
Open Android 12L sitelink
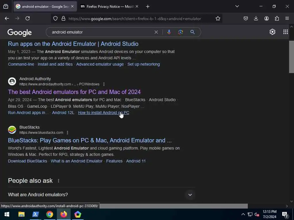point(63,113)
